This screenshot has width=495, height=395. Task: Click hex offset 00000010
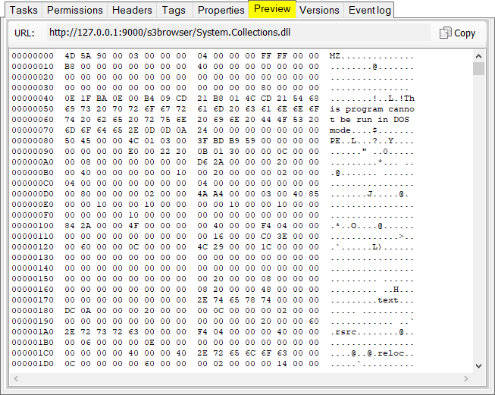pyautogui.click(x=33, y=67)
